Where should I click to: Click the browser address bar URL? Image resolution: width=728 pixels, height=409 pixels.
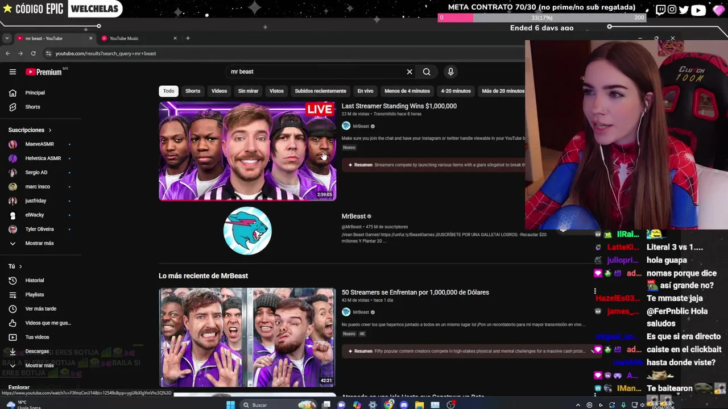pos(106,53)
